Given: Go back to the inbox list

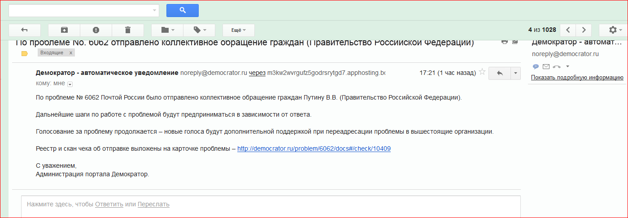Looking at the screenshot, I should pos(25,30).
